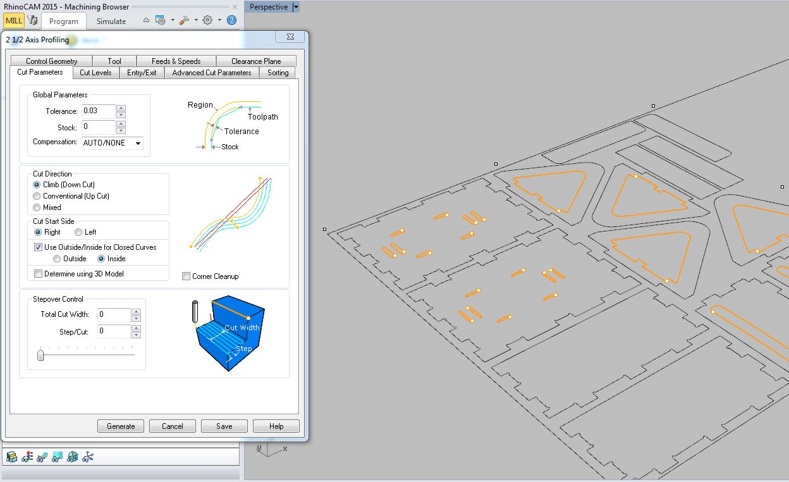This screenshot has width=789, height=482.
Task: Click the filter/funnel icon next to MILL
Action: click(32, 21)
